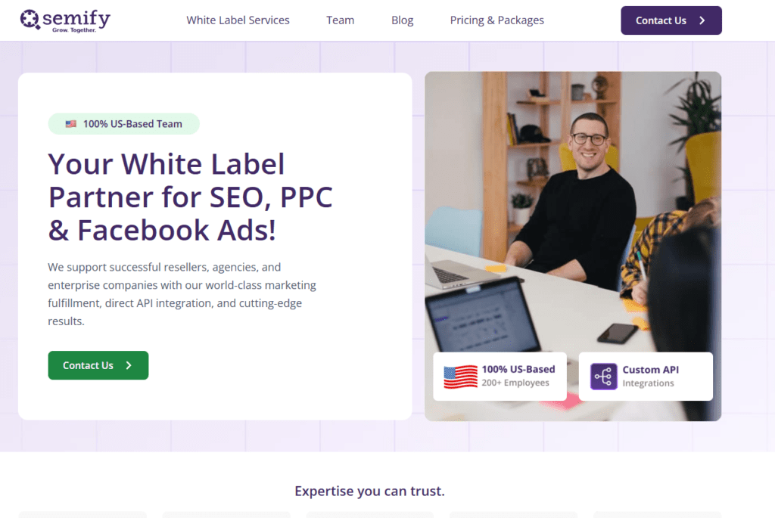Click the Custom API Integrations card
This screenshot has height=518, width=775.
pyautogui.click(x=646, y=377)
